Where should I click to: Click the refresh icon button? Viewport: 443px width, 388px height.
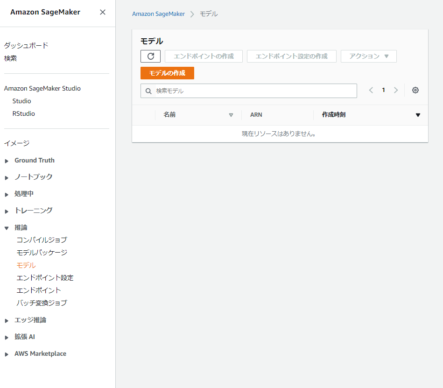[x=150, y=56]
